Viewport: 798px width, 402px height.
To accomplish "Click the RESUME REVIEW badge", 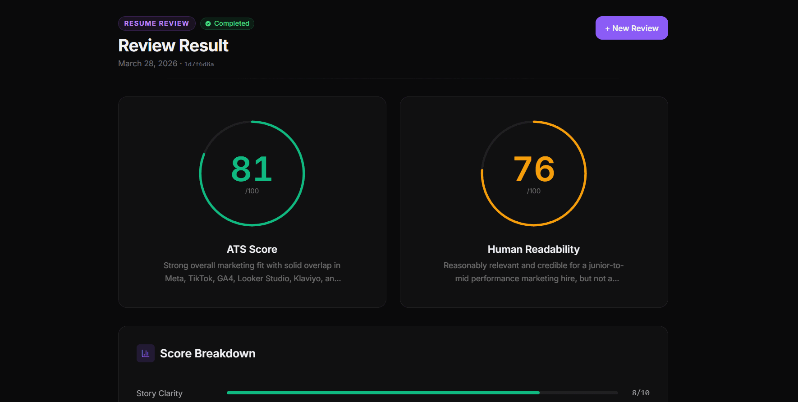I will coord(156,23).
